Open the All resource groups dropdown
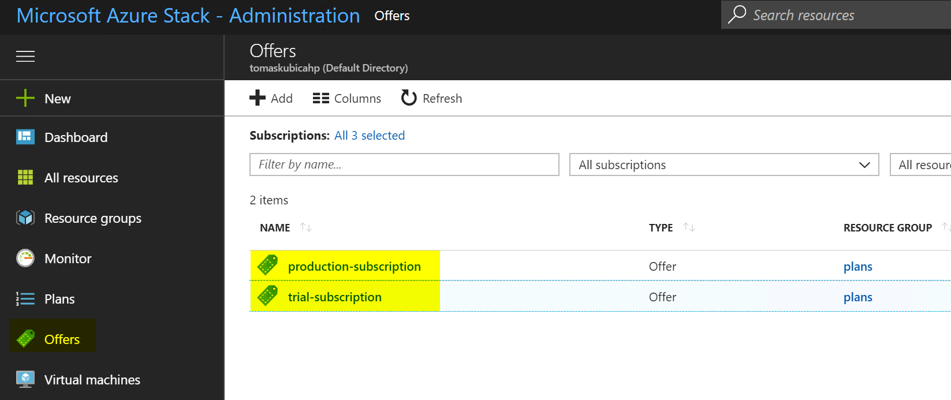This screenshot has height=400, width=951. click(920, 165)
